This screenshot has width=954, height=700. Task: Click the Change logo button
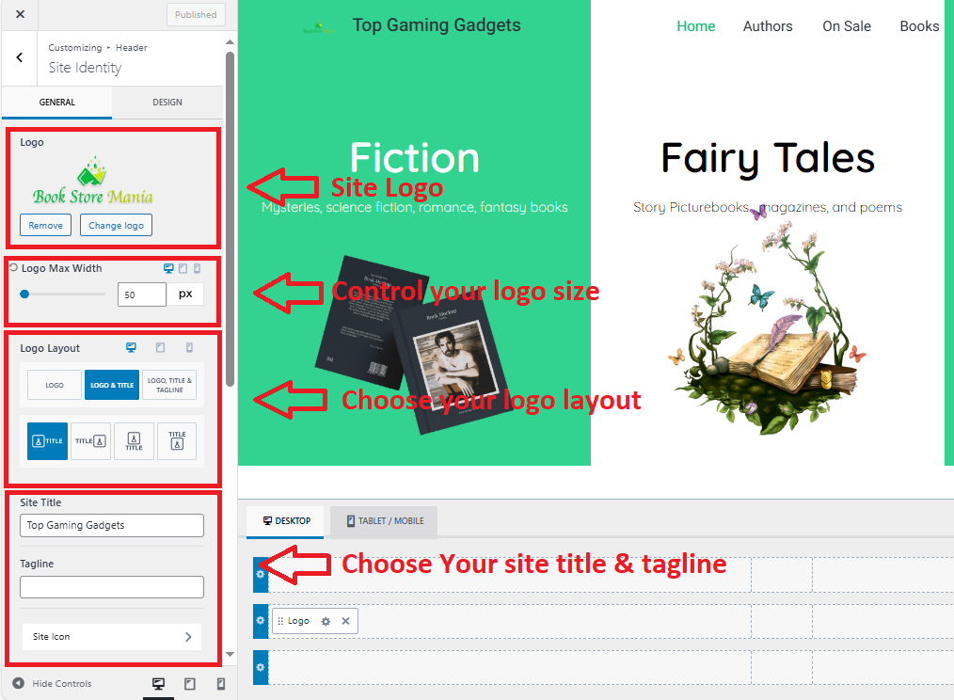tap(116, 225)
